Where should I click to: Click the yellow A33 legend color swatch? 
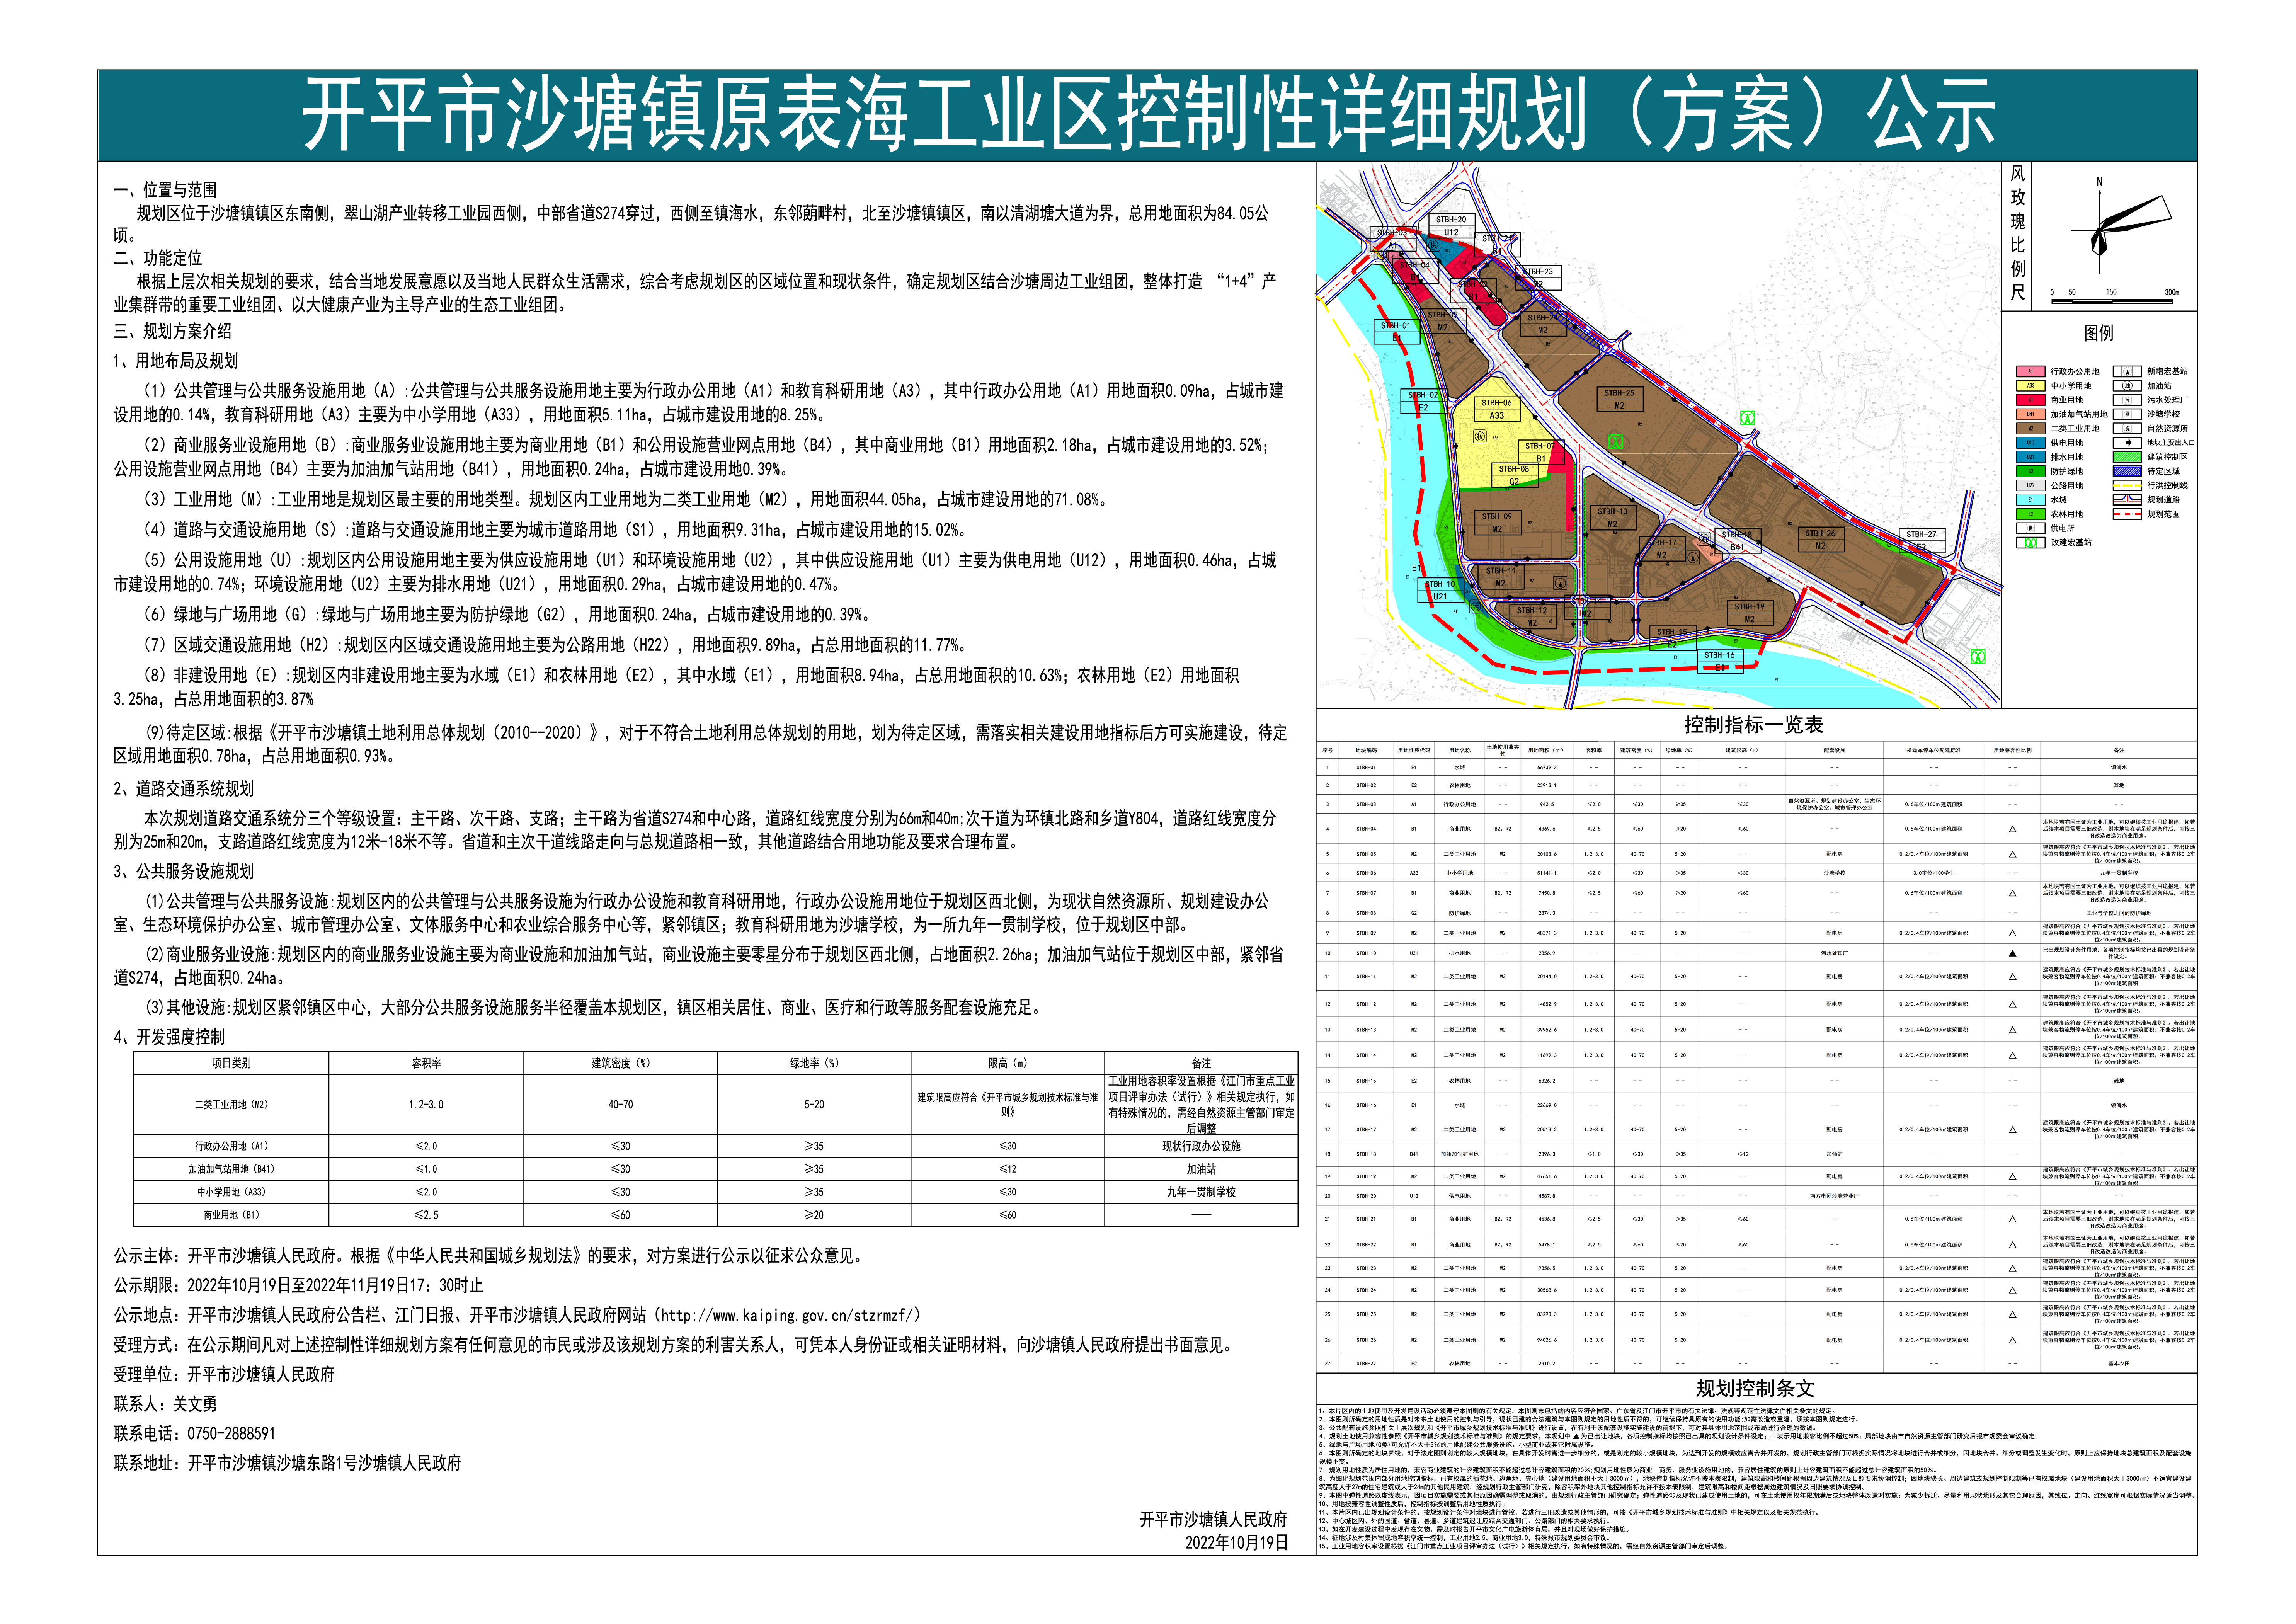tap(2031, 386)
